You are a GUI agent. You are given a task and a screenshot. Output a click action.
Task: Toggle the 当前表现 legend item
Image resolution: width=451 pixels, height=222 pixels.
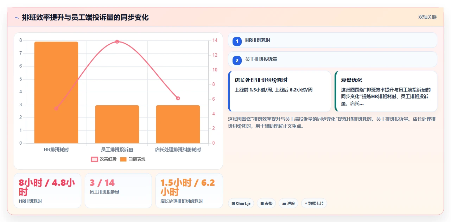pos(133,159)
